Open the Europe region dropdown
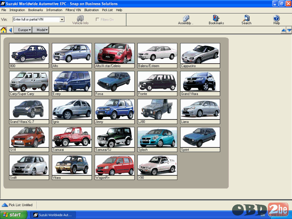292x219 pixels. coord(23,30)
